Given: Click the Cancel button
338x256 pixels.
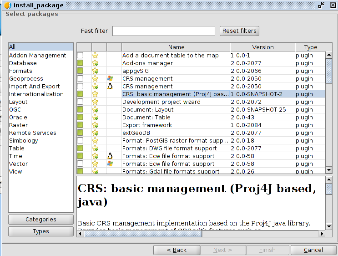Looking at the screenshot, I should [313, 250].
